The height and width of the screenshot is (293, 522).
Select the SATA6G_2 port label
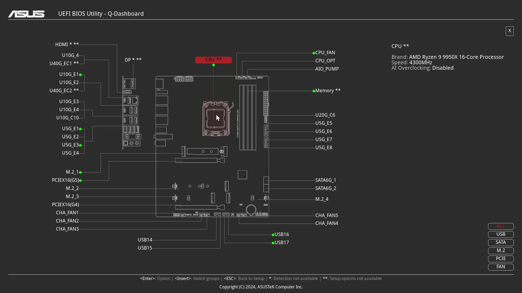(x=326, y=188)
